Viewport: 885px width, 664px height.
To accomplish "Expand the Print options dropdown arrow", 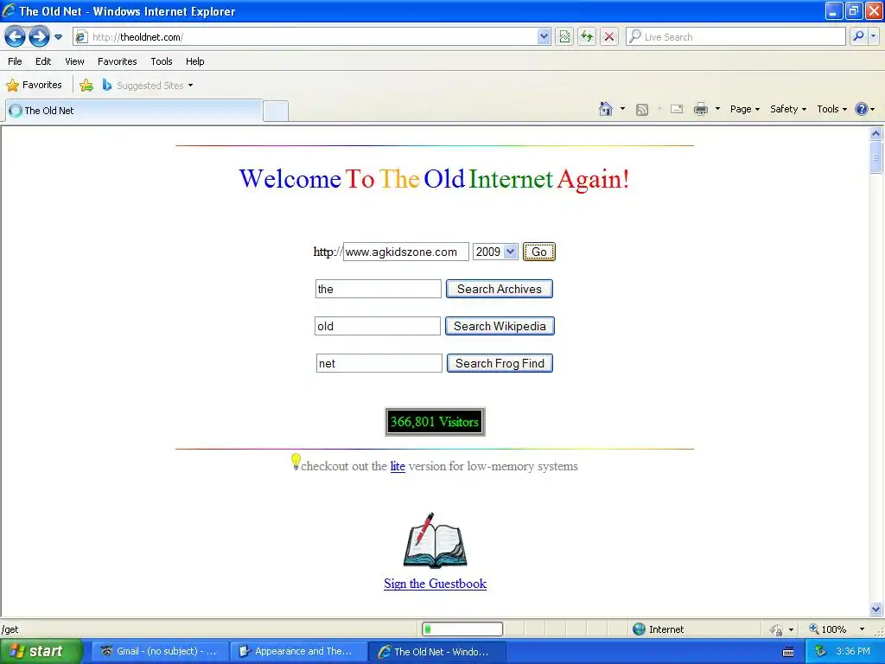I will 718,109.
